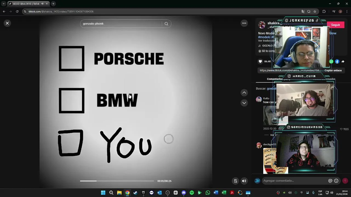Open Chrome profile avatar button
The width and height of the screenshot is (351, 197).
pos(340,11)
